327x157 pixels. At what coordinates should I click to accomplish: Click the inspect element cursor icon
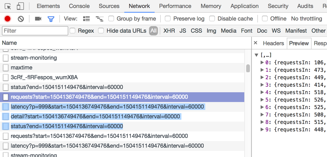point(8,6)
